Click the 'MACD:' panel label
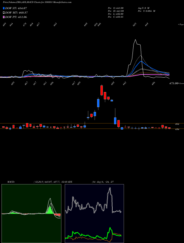This screenshot has width=184, height=243. click(x=11, y=182)
